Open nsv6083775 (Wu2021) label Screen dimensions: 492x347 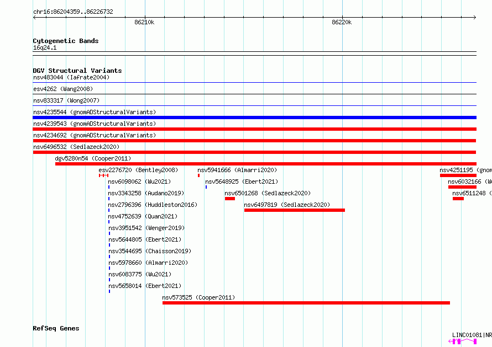(x=140, y=274)
